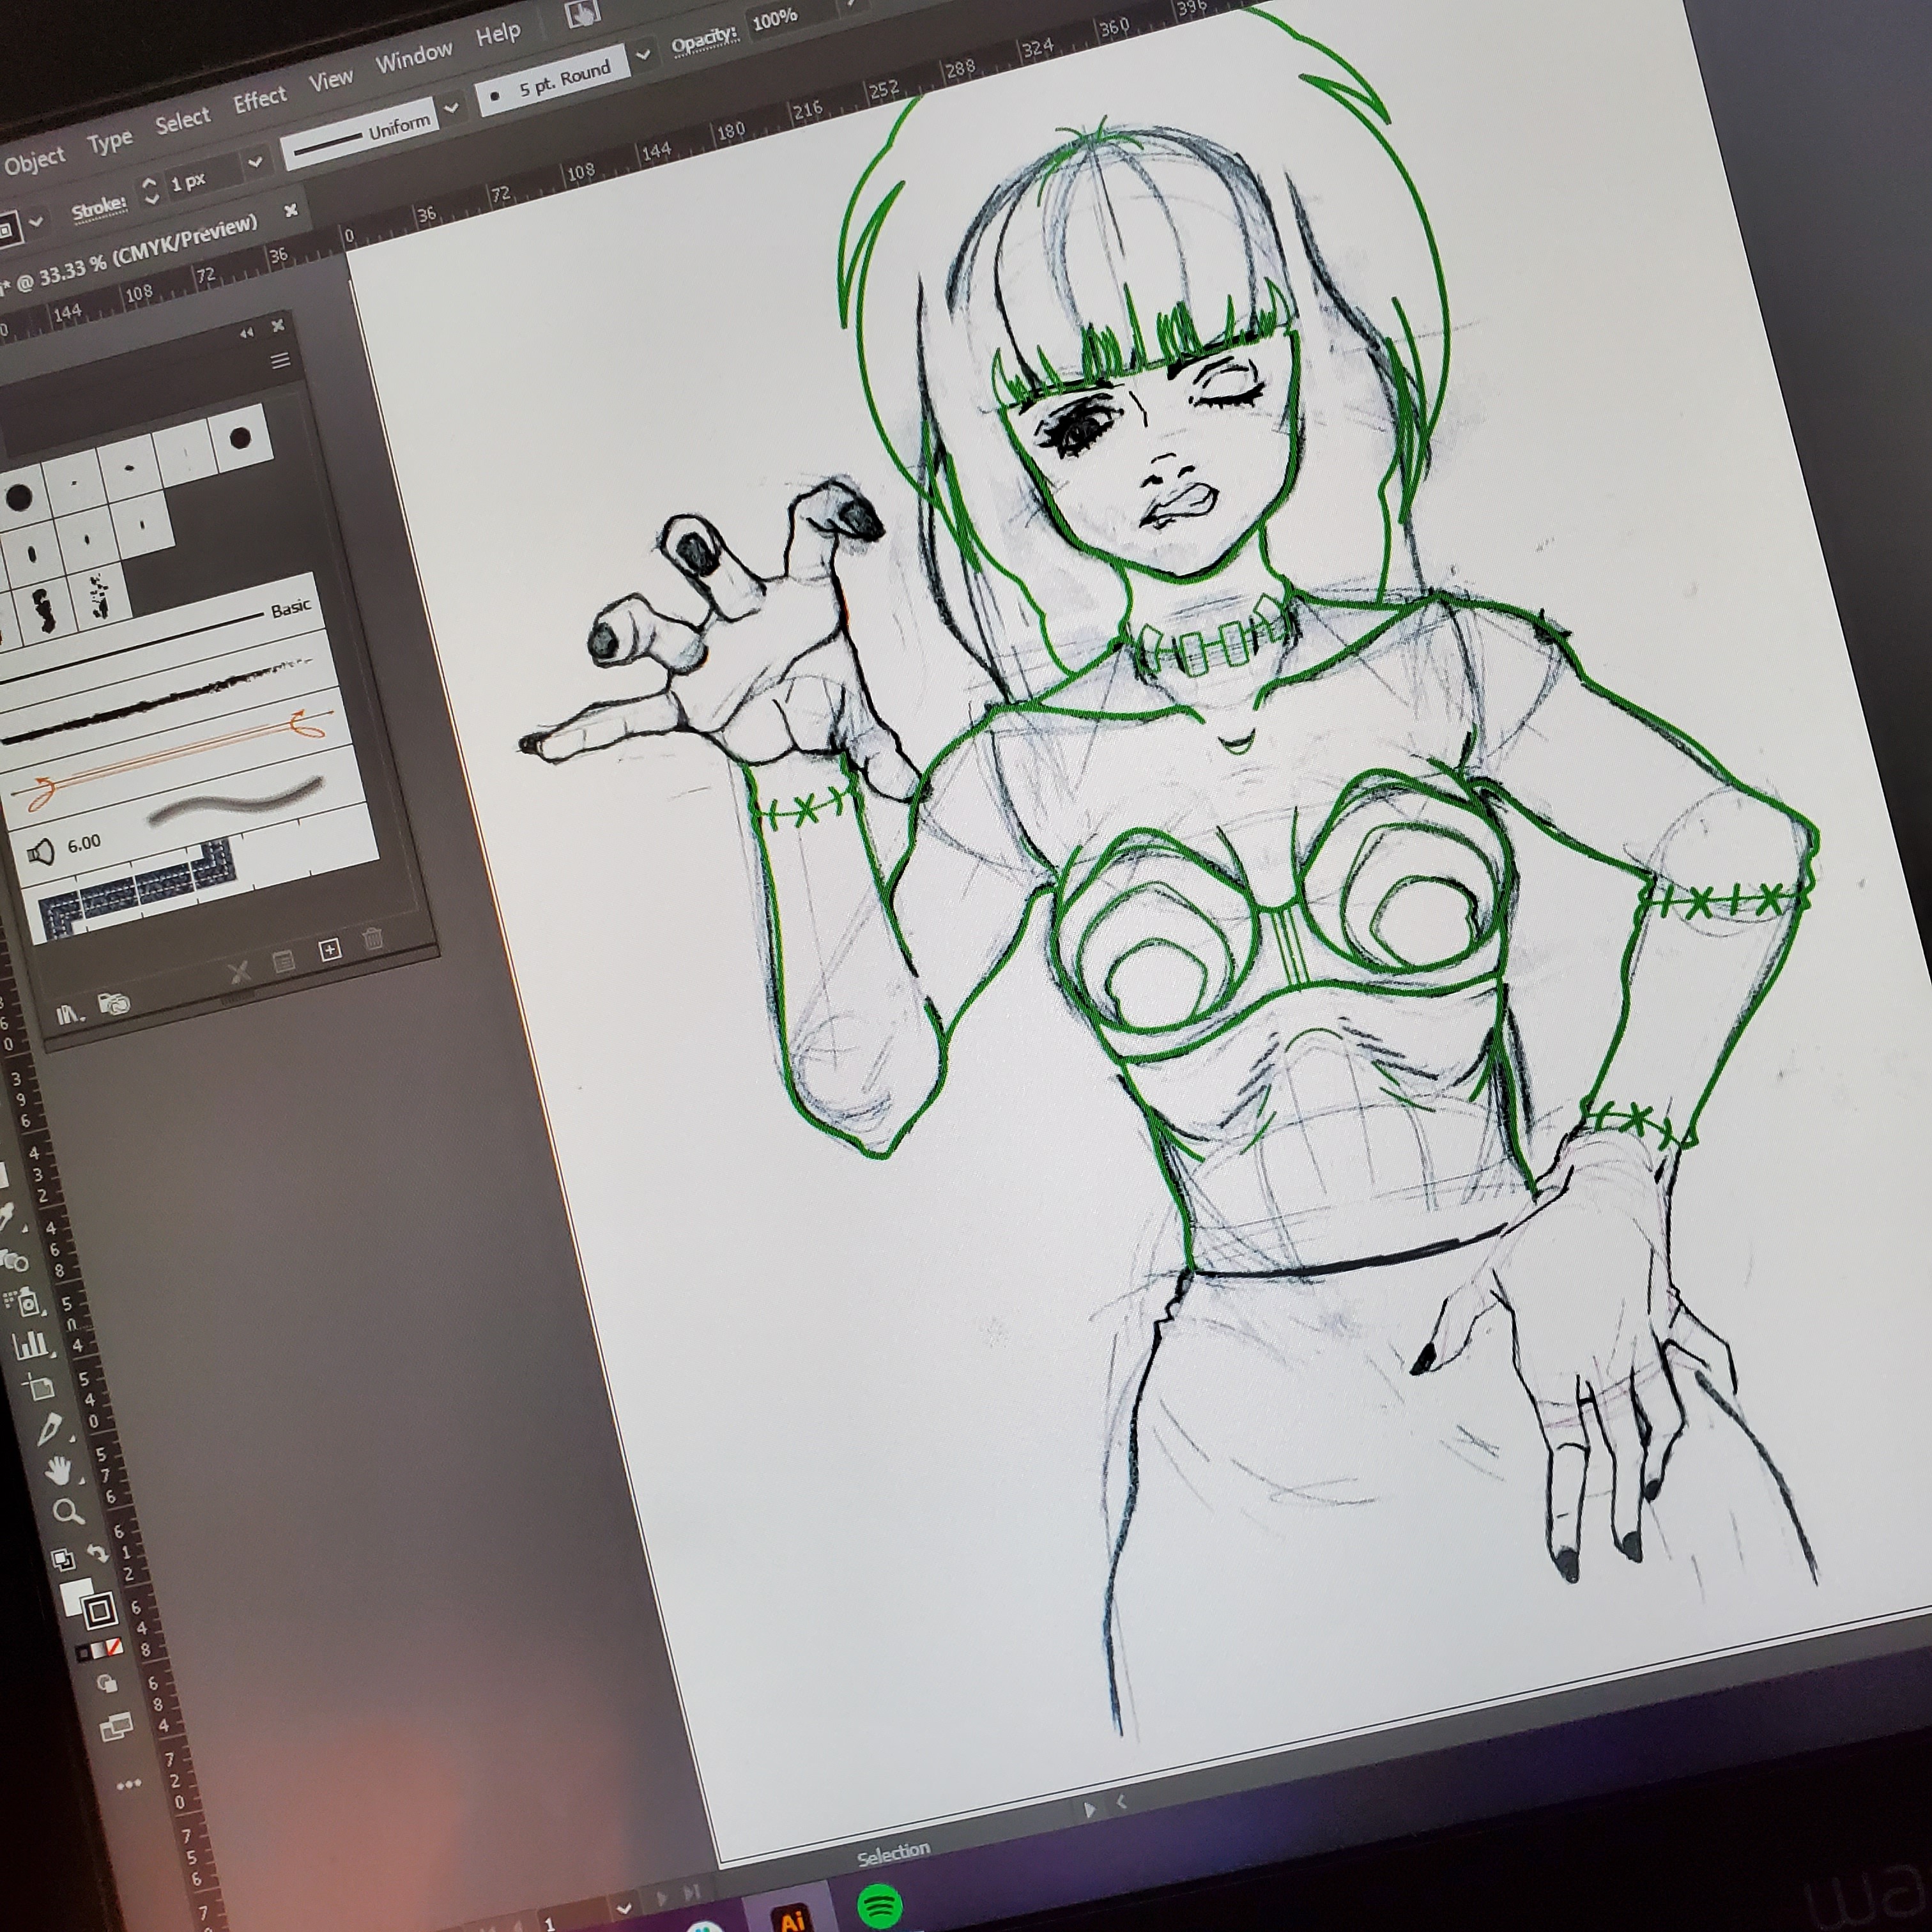Click the Stroke color box in toolbar
This screenshot has height=1932, width=1932.
[99, 1610]
